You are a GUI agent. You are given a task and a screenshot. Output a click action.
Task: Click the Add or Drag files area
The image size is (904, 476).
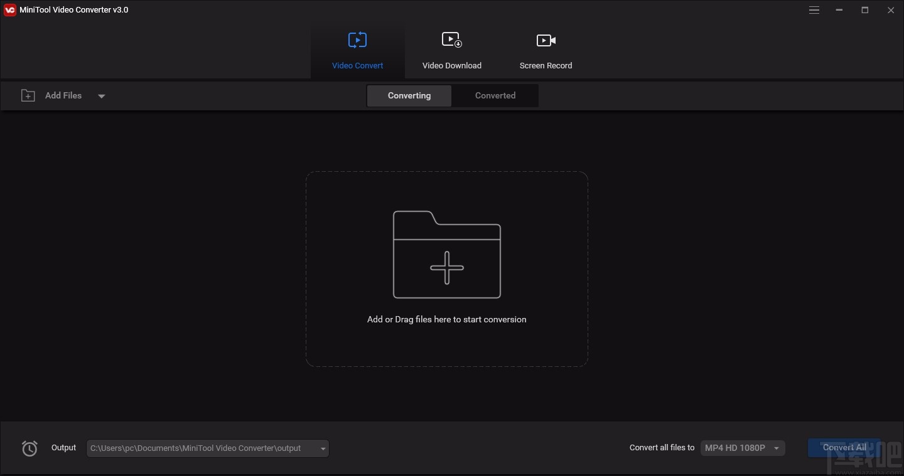pos(446,319)
